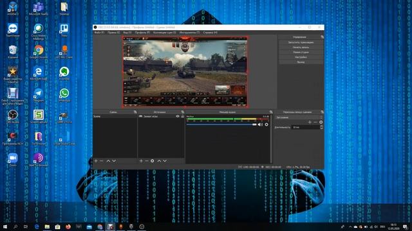
Task: Open the View menu in OBS
Action: click(x=127, y=33)
